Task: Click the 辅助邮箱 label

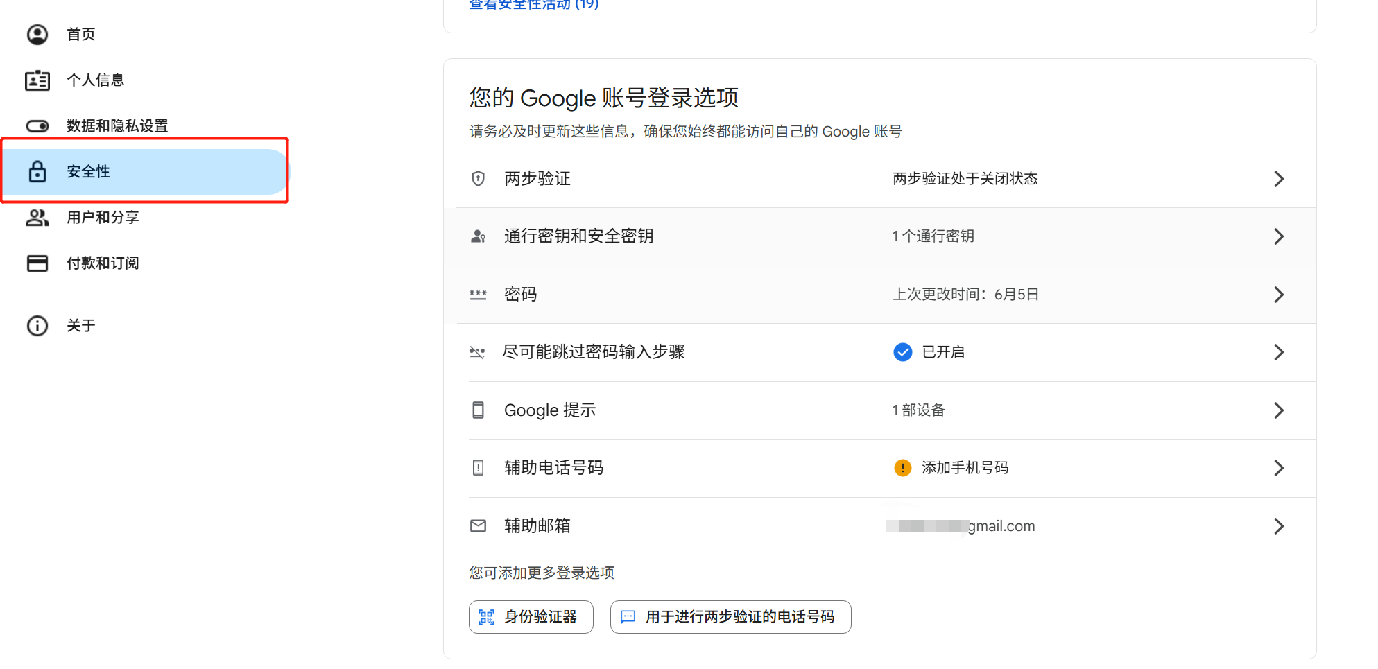Action: pyautogui.click(x=537, y=526)
